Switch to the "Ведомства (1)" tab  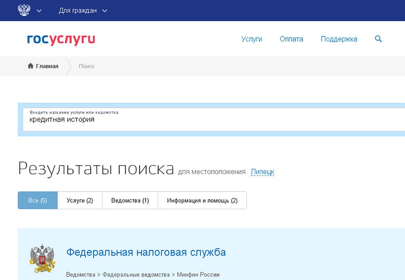[130, 200]
